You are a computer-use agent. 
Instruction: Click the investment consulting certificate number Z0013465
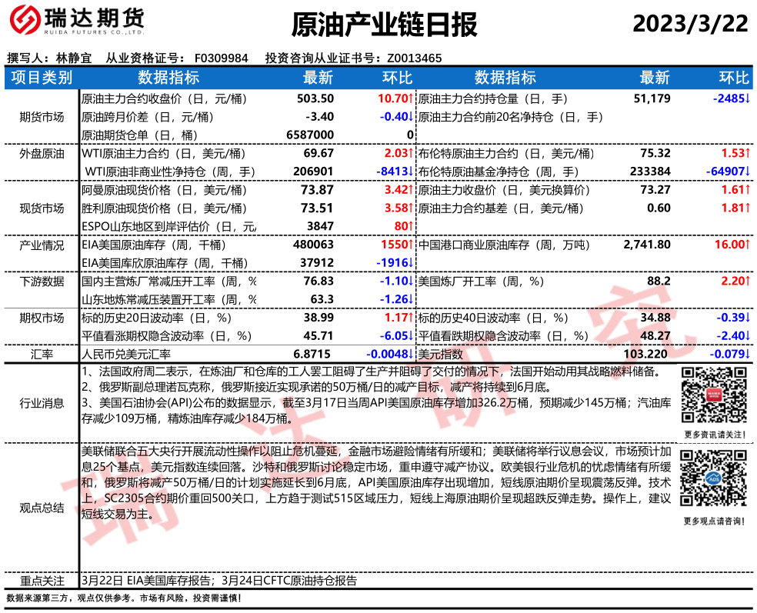414,58
